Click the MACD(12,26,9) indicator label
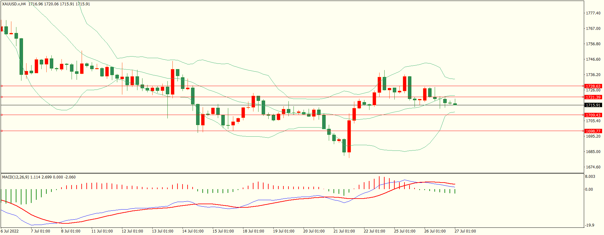This screenshot has height=235, width=604. click(15, 177)
